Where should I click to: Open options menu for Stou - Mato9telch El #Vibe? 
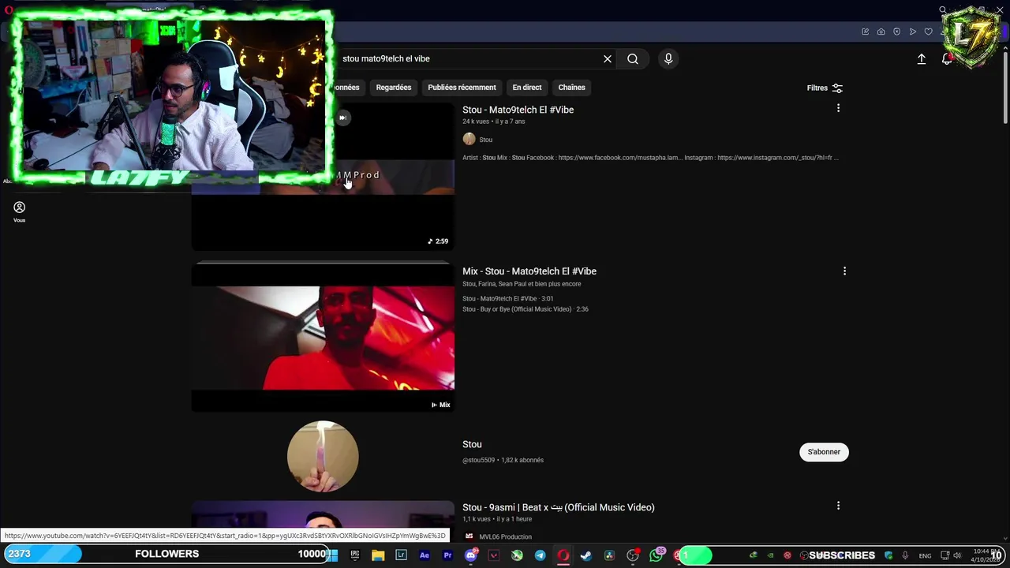pos(838,108)
